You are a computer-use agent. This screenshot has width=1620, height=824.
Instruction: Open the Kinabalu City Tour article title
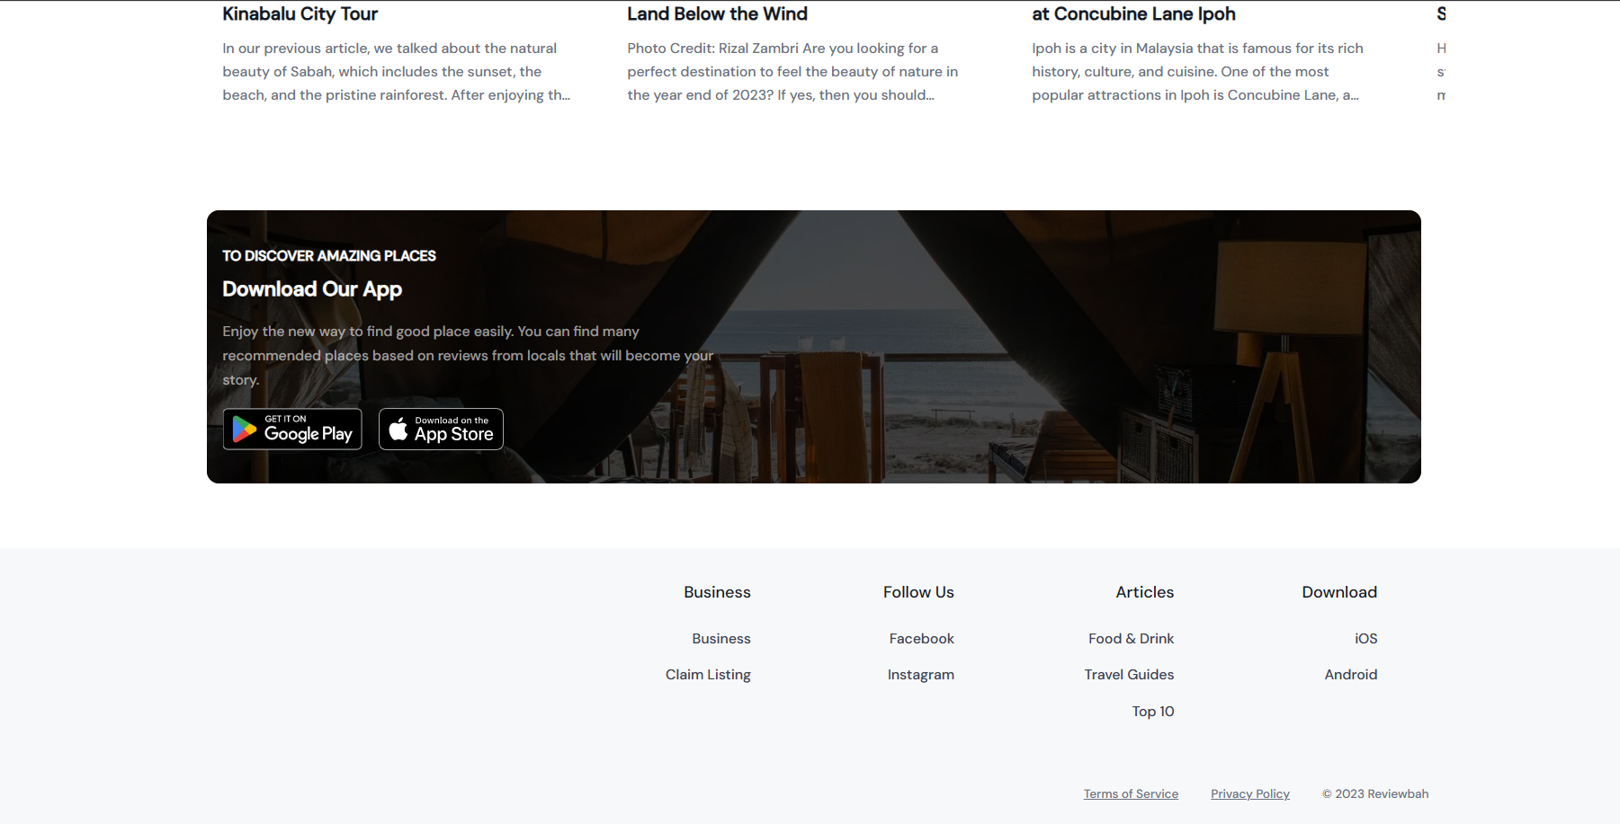click(x=300, y=13)
